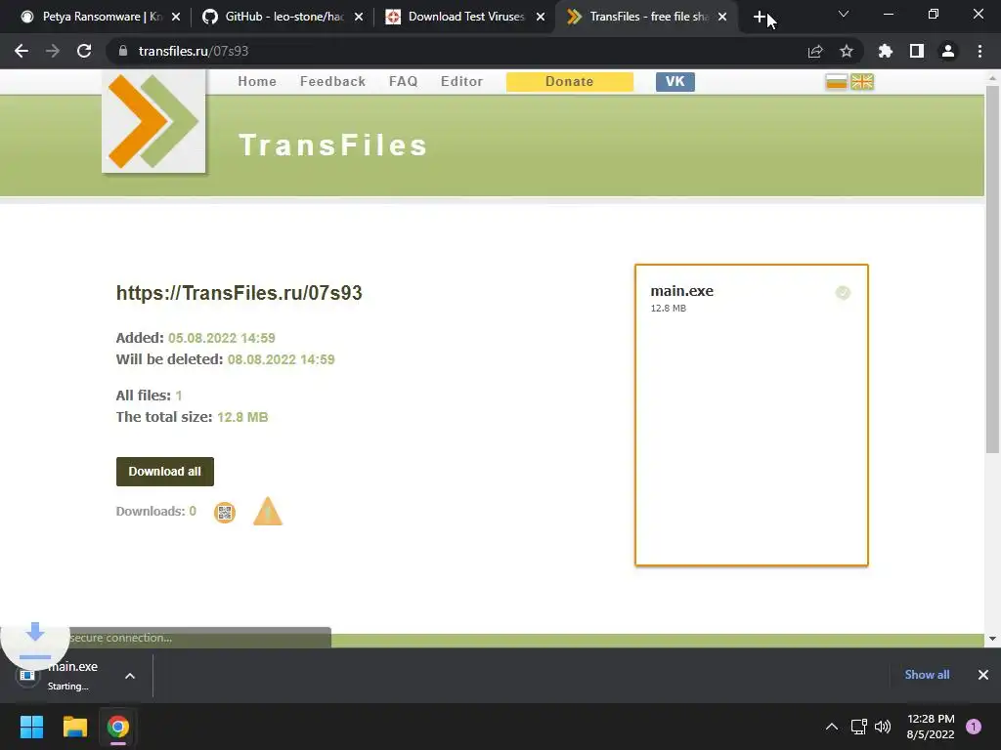
Task: Open the FAQ menu link
Action: [404, 82]
